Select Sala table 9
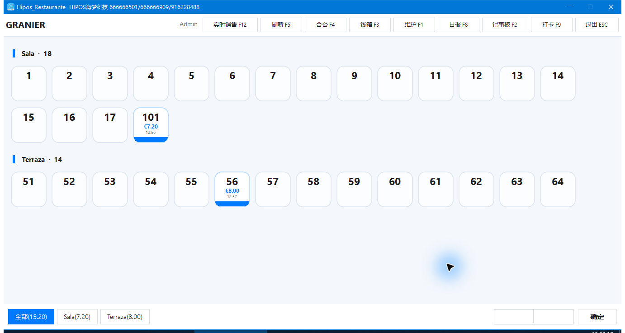The width and height of the screenshot is (625, 333). click(355, 84)
